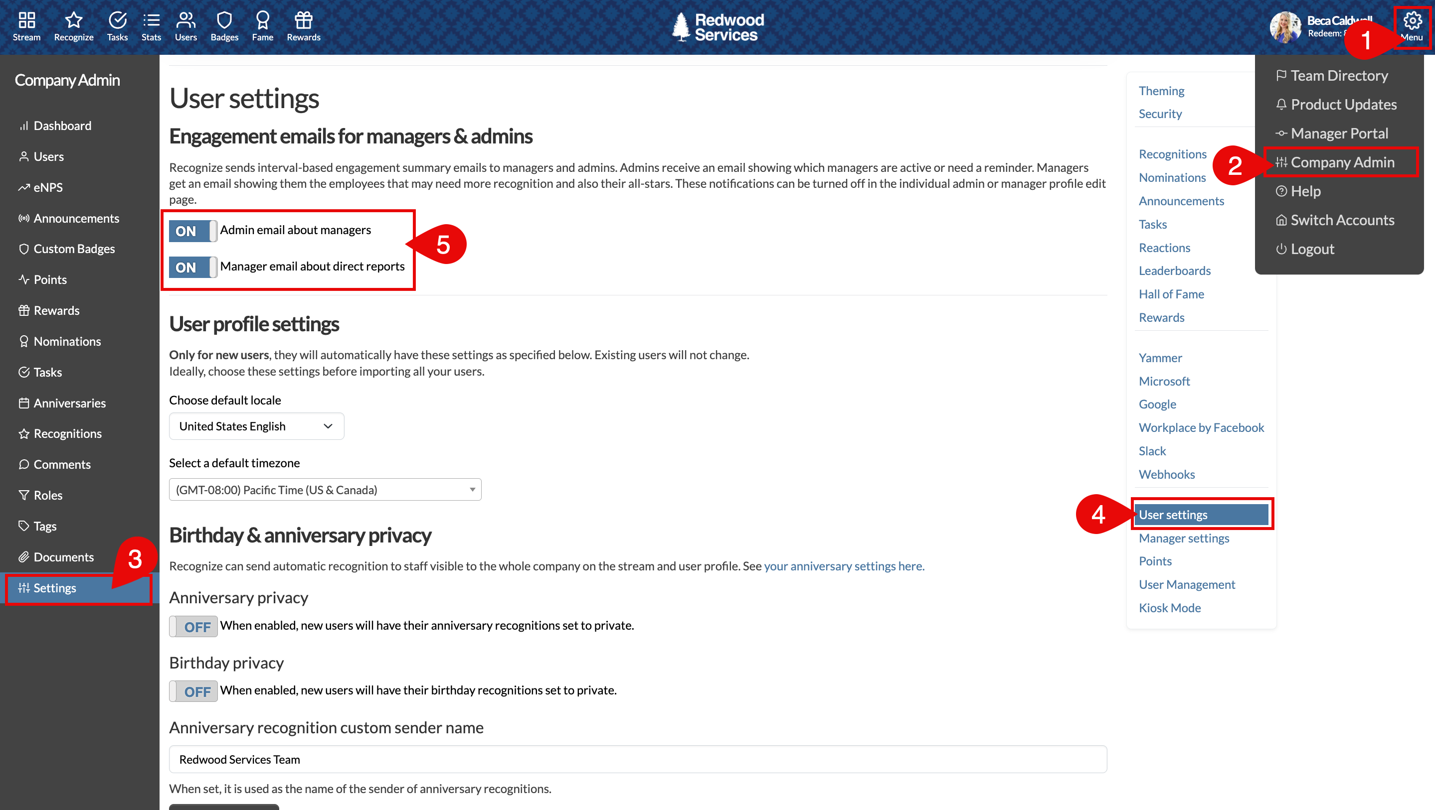
Task: Select Logout from the menu
Action: (1305, 250)
